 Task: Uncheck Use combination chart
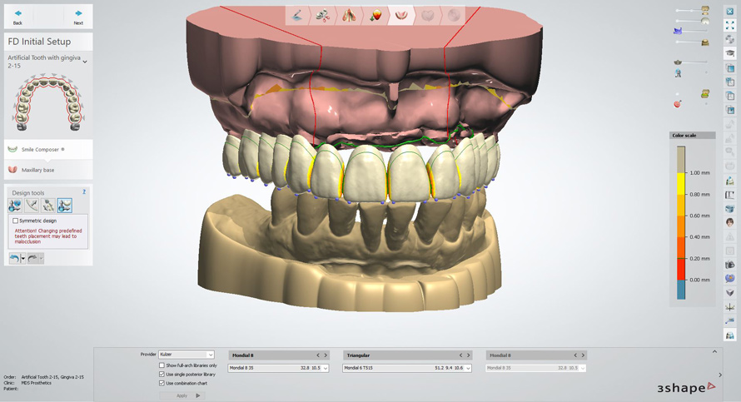pyautogui.click(x=162, y=383)
